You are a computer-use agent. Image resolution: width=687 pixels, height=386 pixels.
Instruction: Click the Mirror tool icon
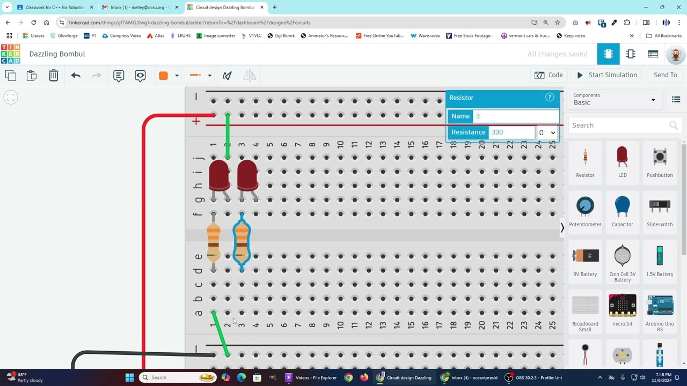(250, 76)
